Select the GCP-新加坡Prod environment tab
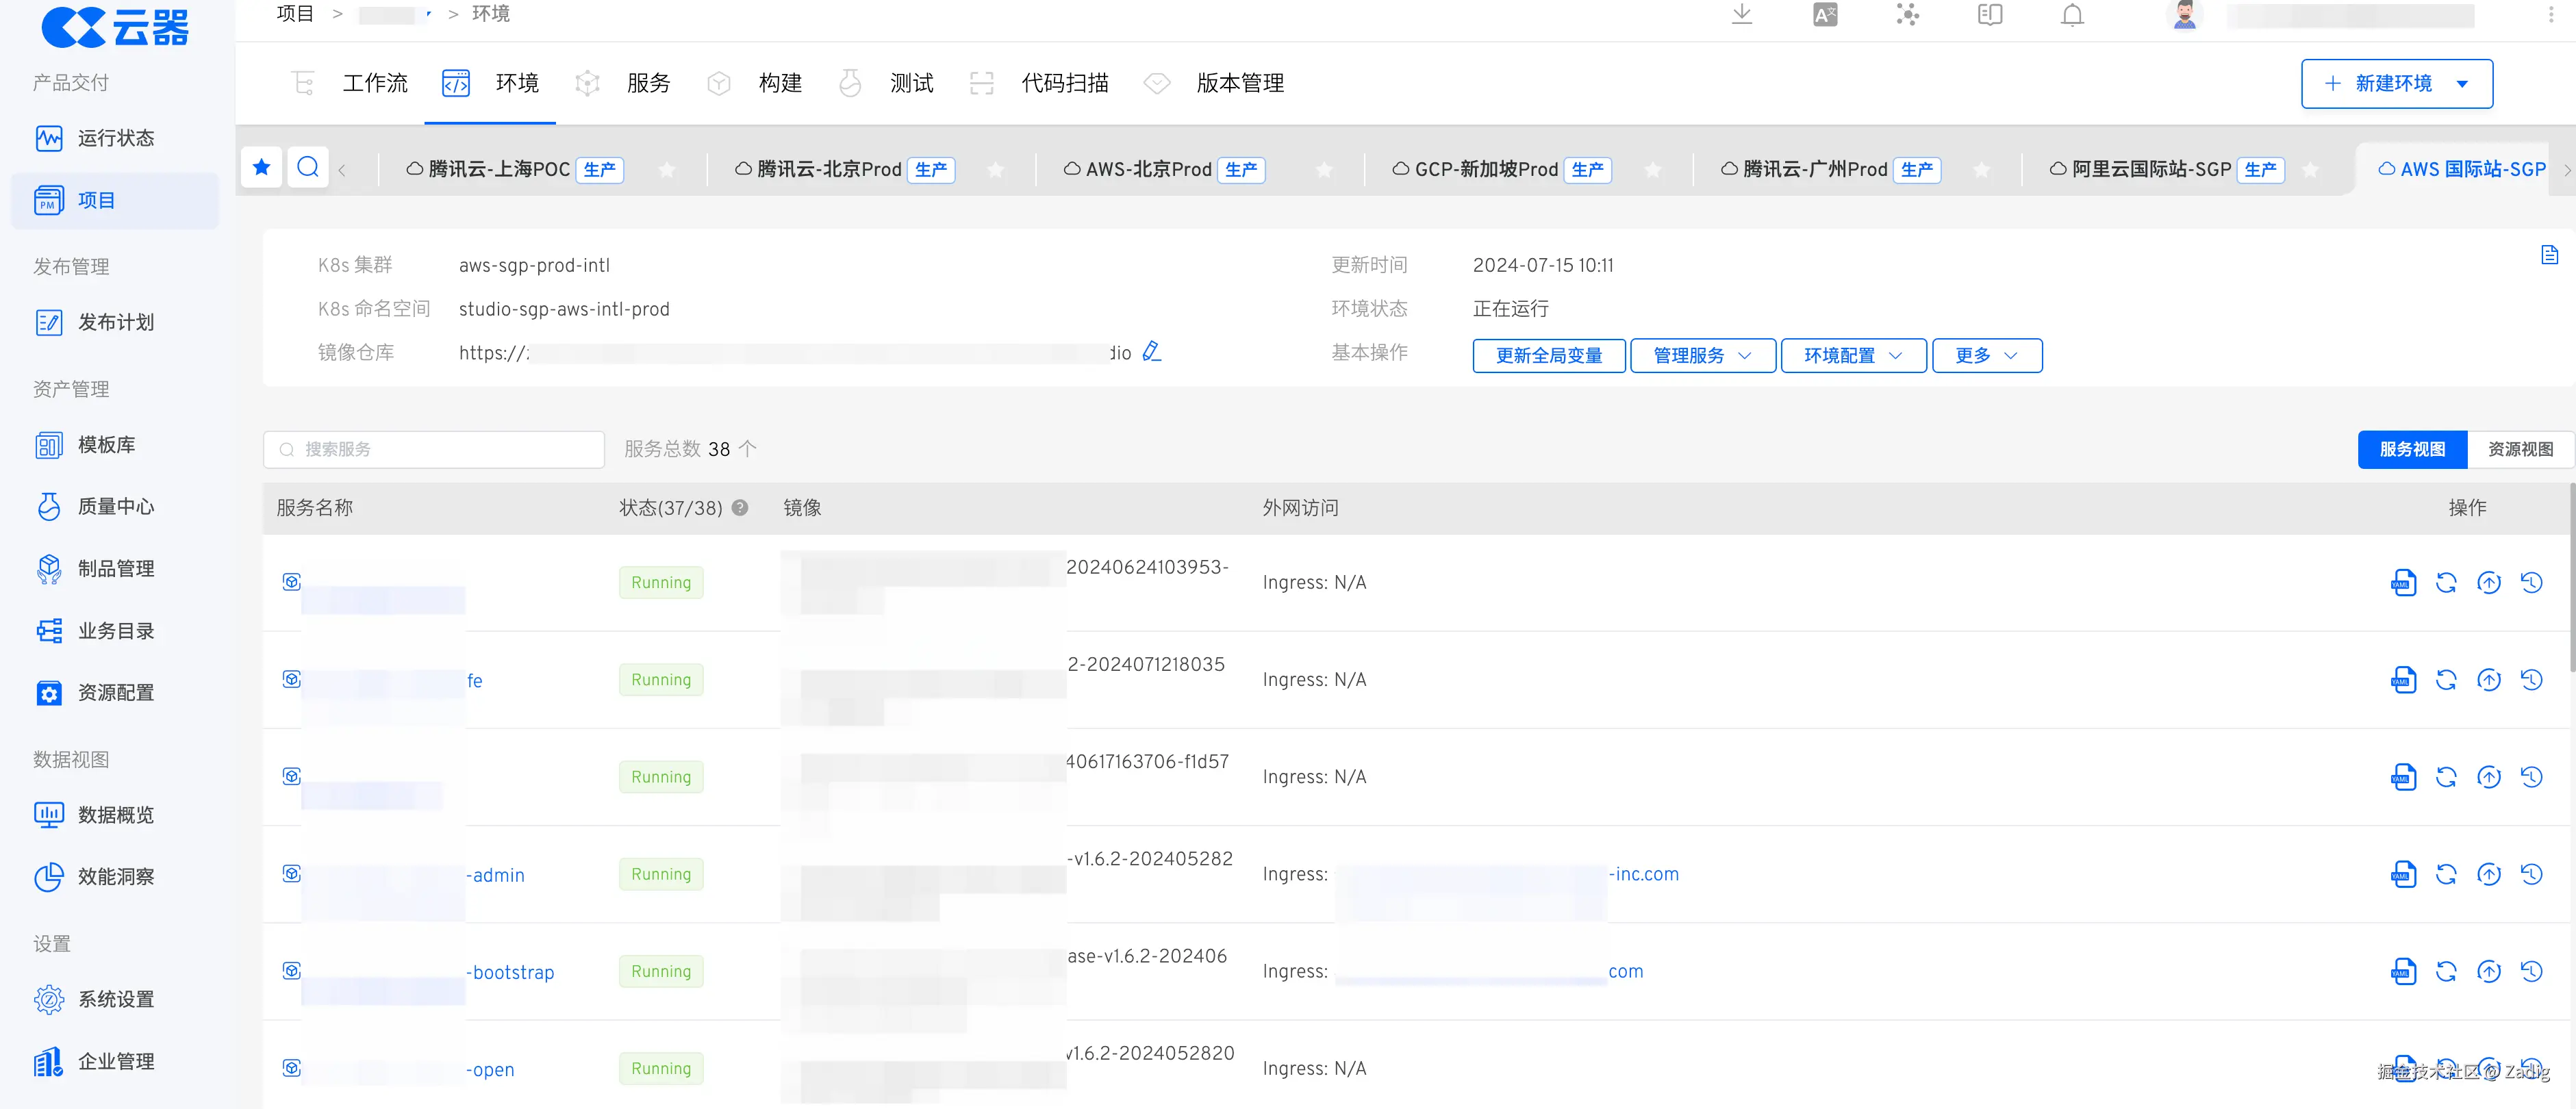Screen dimensions: 2576x1109 tap(1501, 170)
